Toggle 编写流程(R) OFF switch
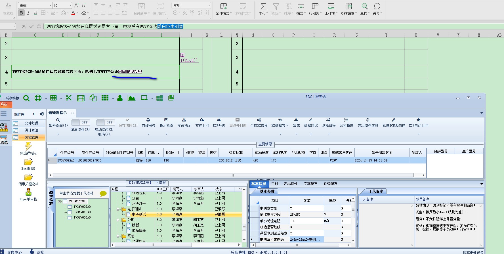The height and width of the screenshot is (254, 504). [81, 122]
